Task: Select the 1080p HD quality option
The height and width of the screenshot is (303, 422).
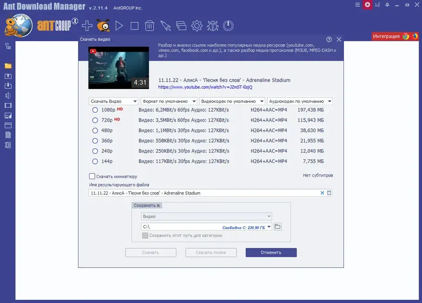Action: point(95,110)
